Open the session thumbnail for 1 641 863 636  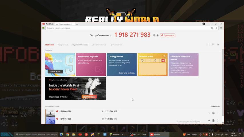(x=50, y=120)
